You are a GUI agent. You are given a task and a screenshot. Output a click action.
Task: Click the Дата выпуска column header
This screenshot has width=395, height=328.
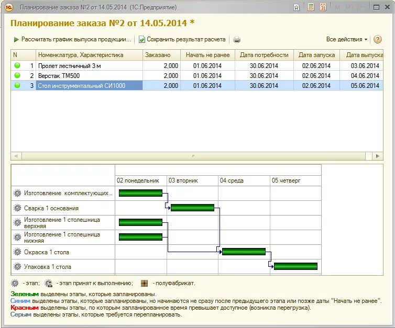tap(361, 55)
